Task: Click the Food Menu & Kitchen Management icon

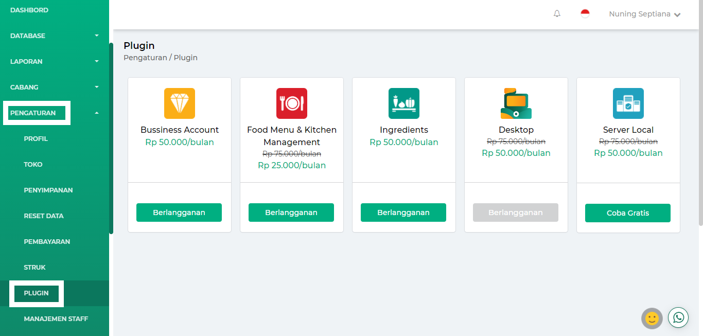Action: (291, 103)
